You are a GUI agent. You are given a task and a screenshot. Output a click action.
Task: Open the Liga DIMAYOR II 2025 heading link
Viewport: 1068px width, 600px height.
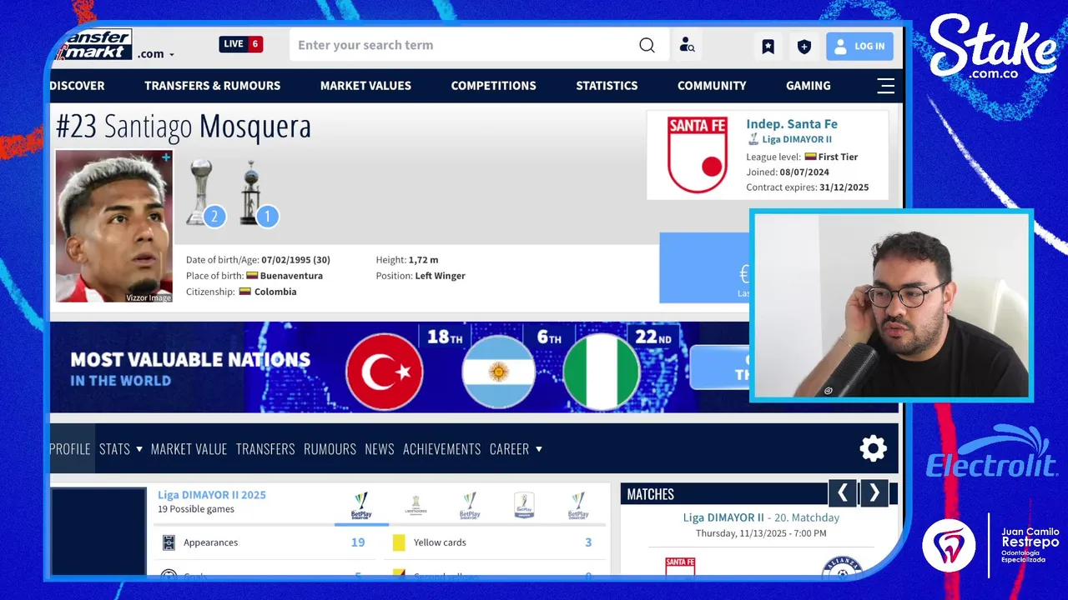(x=212, y=495)
